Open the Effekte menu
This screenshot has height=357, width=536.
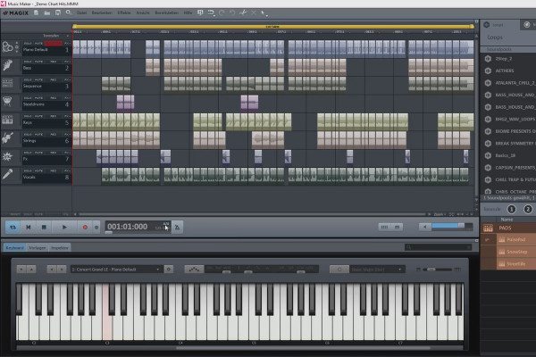click(x=124, y=12)
